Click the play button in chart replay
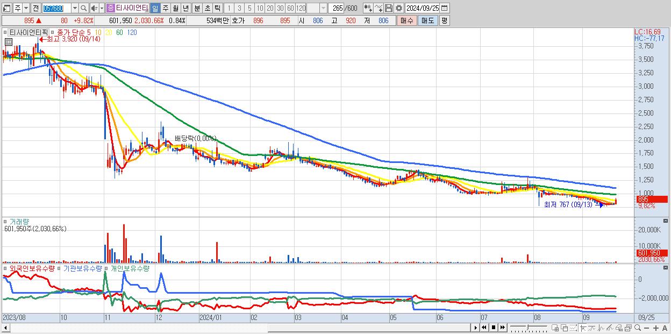 coord(476,328)
